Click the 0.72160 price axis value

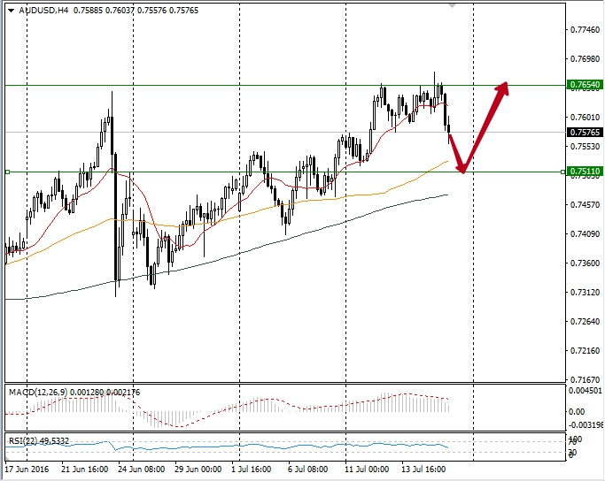(x=586, y=350)
